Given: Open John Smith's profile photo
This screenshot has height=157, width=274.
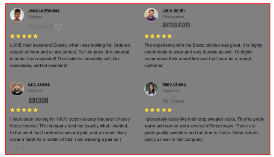Looking at the screenshot, I should pyautogui.click(x=151, y=15).
